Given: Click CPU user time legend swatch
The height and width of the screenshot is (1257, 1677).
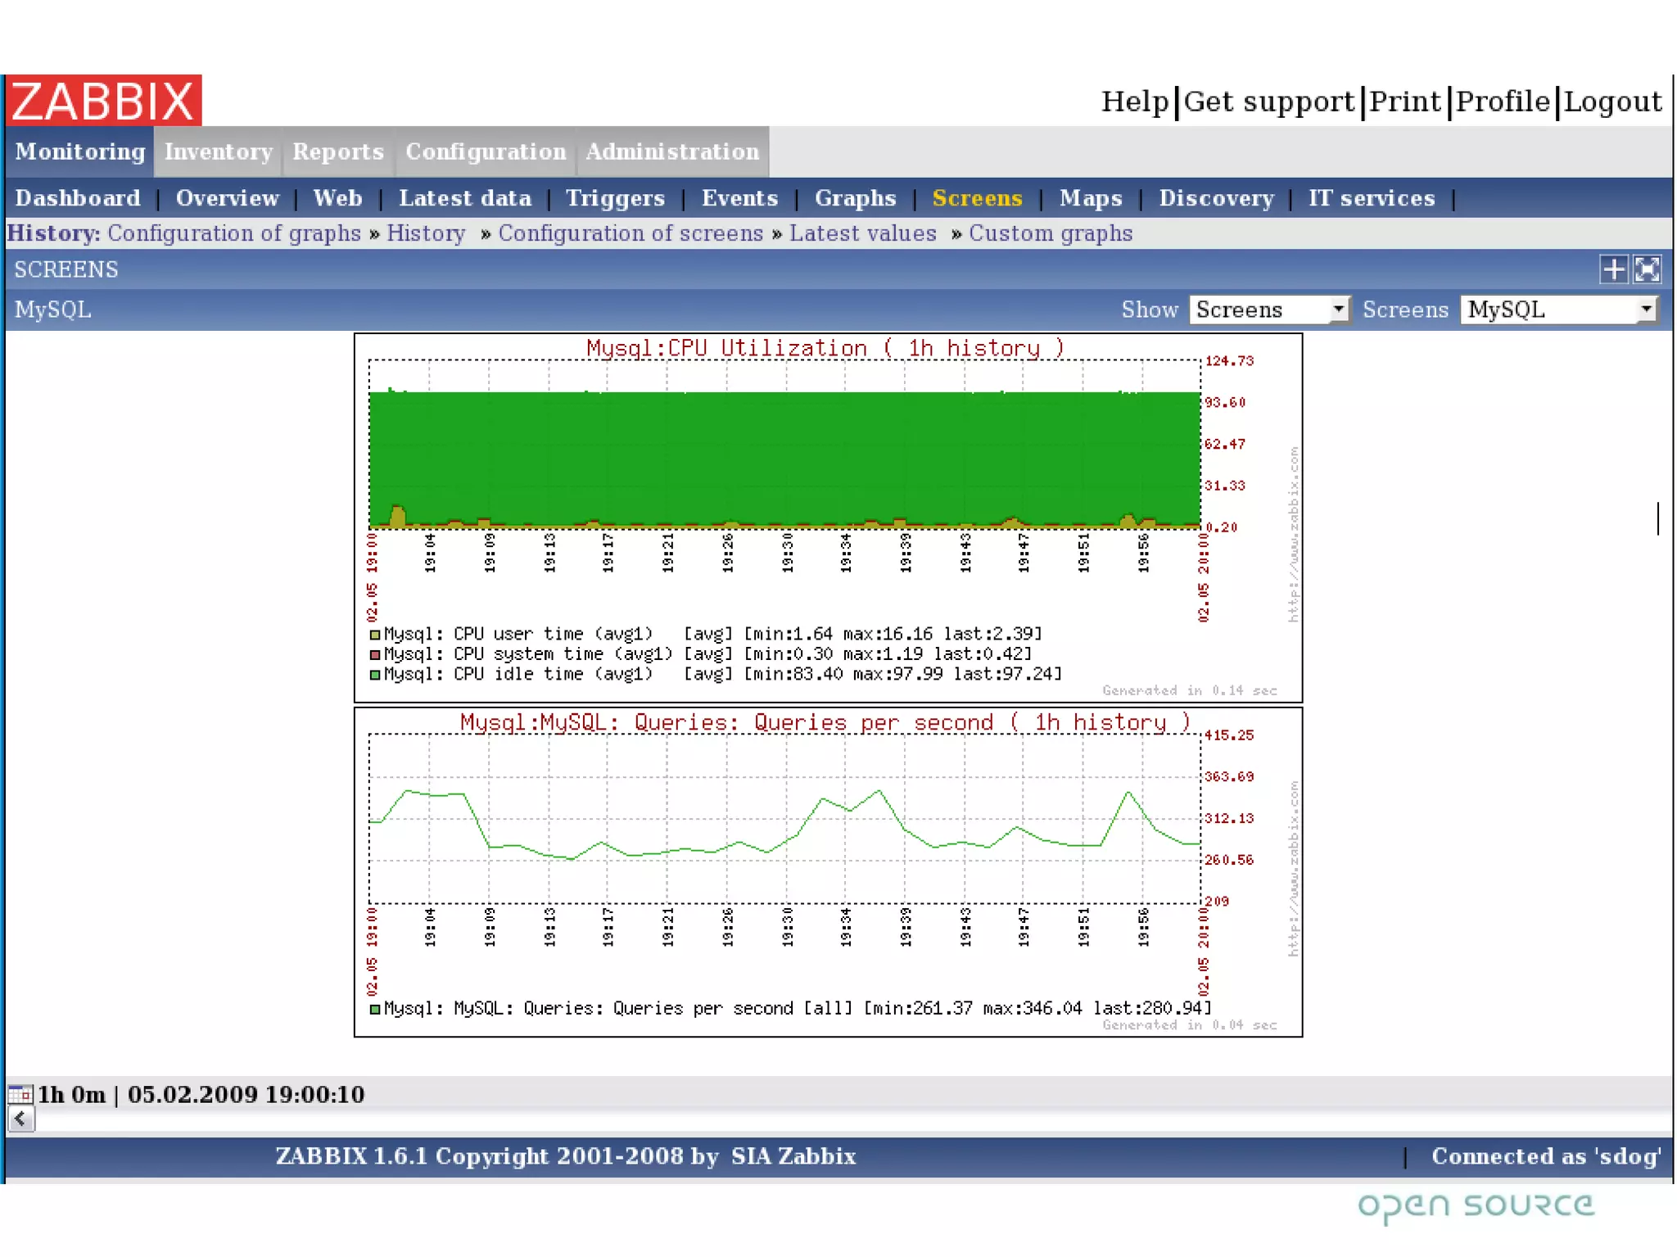Looking at the screenshot, I should point(375,635).
